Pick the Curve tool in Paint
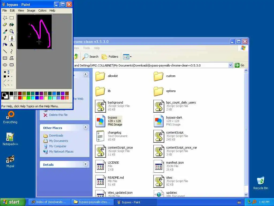The image size is (274, 206). click(x=12, y=51)
